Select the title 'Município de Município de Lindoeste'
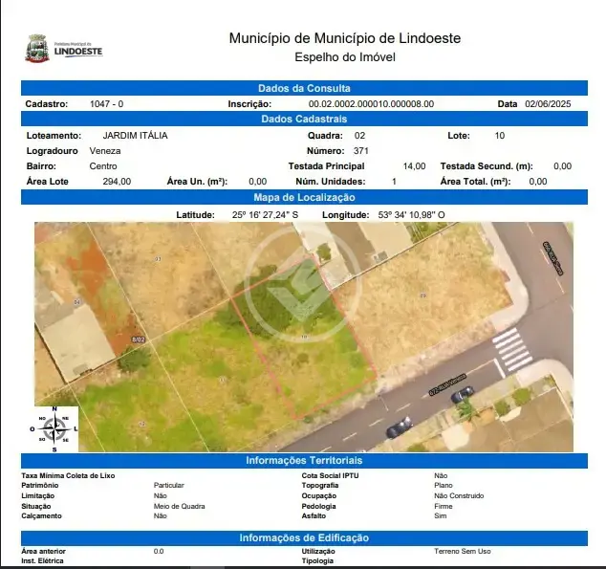The width and height of the screenshot is (606, 569). click(345, 38)
